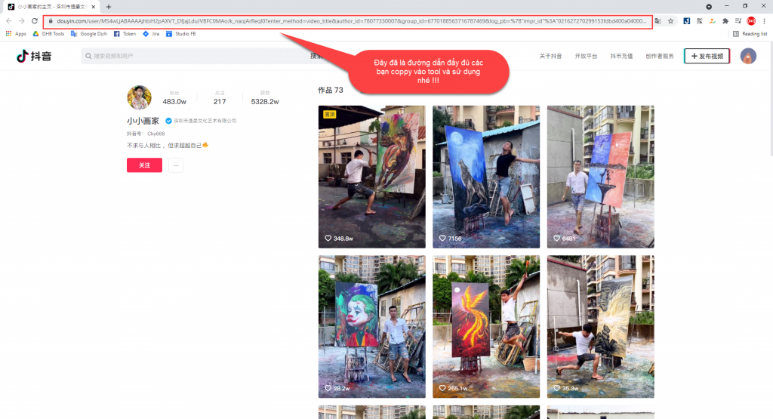The image size is (773, 419).
Task: Reload the Douyin page
Action: 35,20
